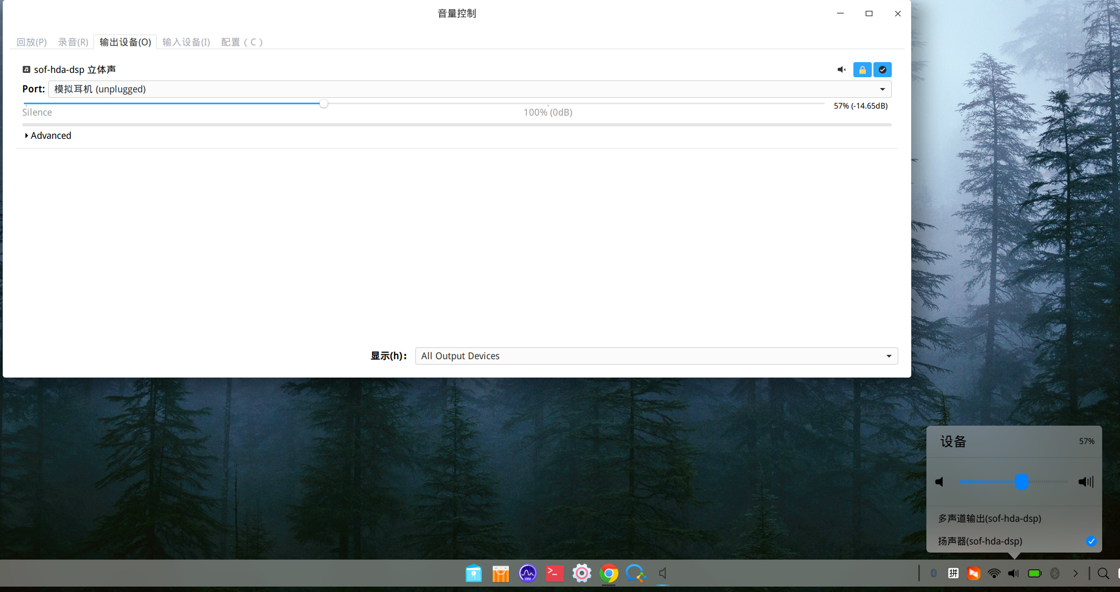
Task: Open the terminal from the dock
Action: click(x=555, y=573)
